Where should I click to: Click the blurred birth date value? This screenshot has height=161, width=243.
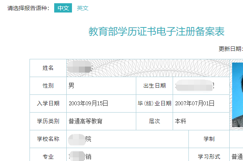point(194,86)
